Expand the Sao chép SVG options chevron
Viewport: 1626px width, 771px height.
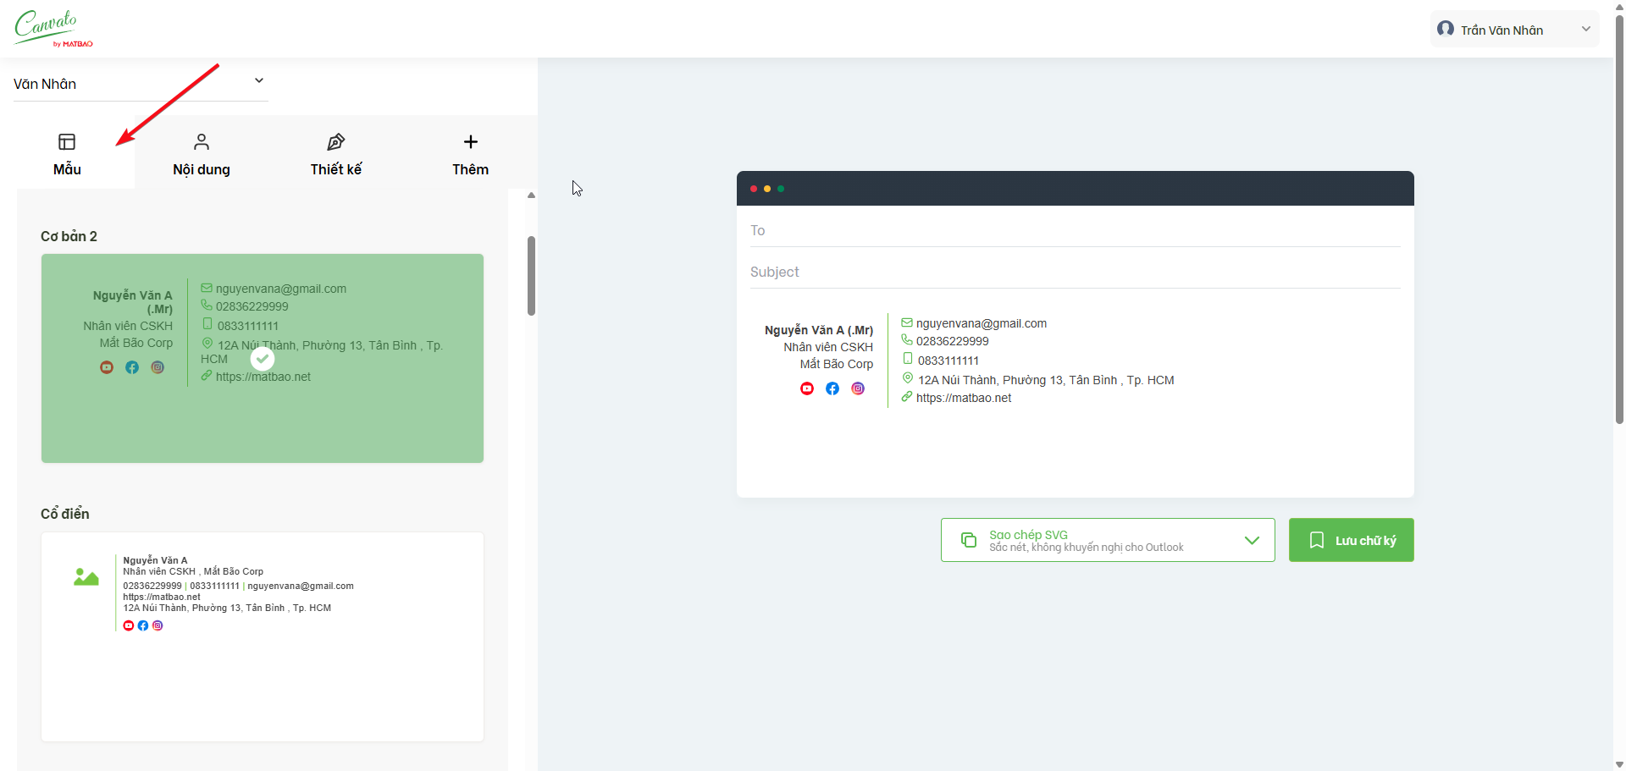[1252, 541]
